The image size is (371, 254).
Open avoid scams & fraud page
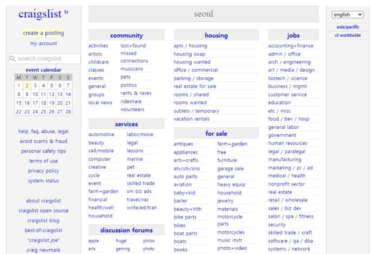click(x=44, y=141)
